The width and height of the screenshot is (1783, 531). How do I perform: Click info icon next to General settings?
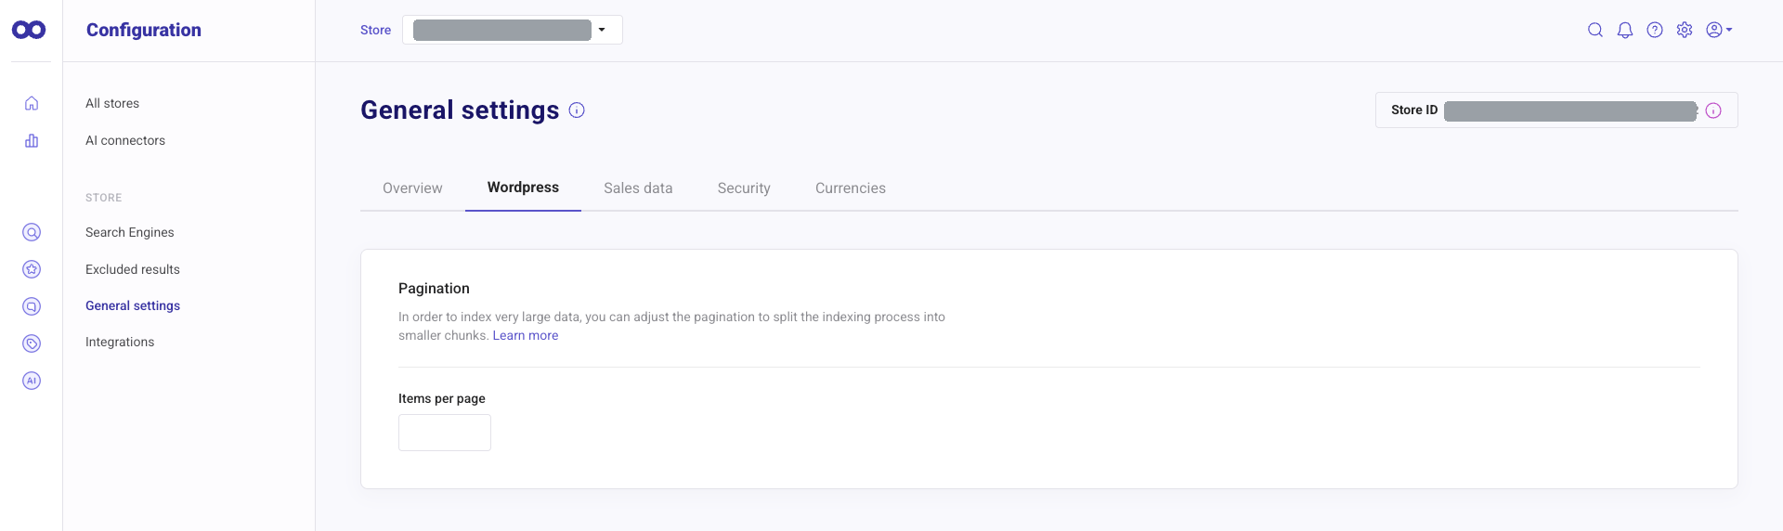pos(577,110)
